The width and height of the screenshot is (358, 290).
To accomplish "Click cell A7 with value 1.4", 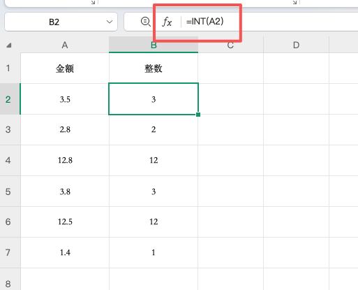I will pos(65,252).
